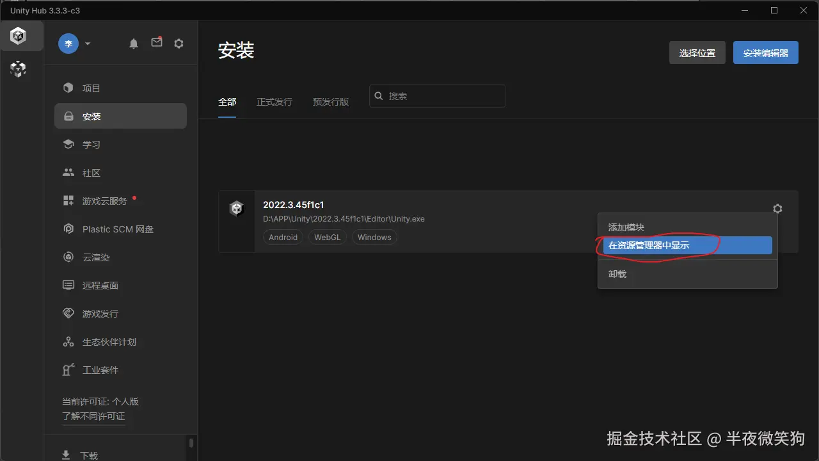Open the notifications bell
Image resolution: width=819 pixels, height=461 pixels.
tap(134, 44)
